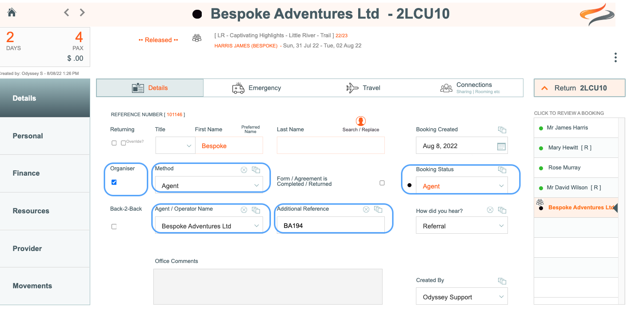
Task: Click the Search / Replace person icon
Action: (361, 121)
